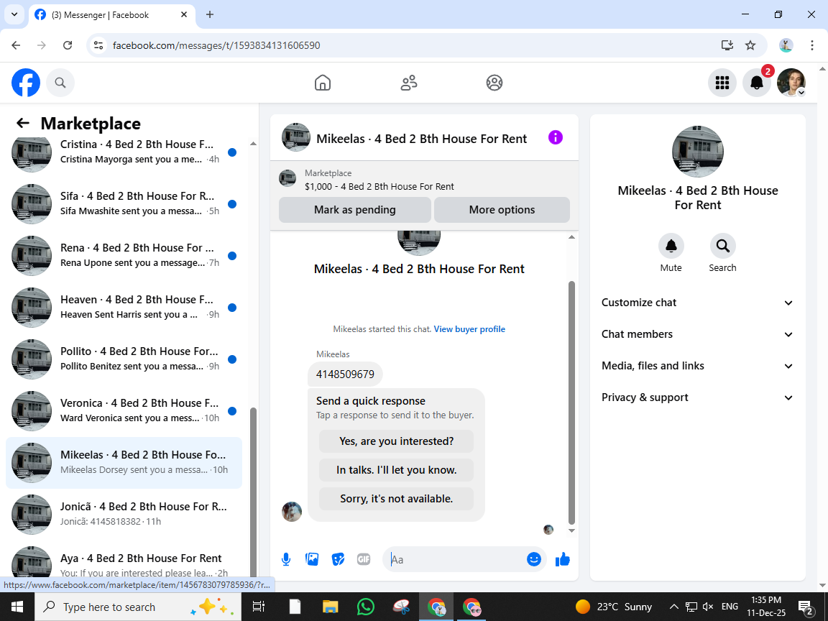828x621 pixels.
Task: Open the tab search dropdown arrow
Action: pyautogui.click(x=14, y=15)
